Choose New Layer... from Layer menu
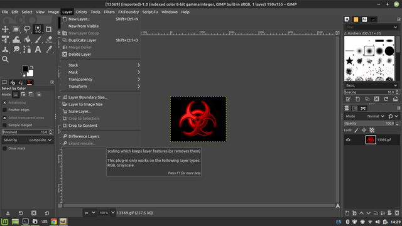The height and width of the screenshot is (226, 402). (101, 19)
